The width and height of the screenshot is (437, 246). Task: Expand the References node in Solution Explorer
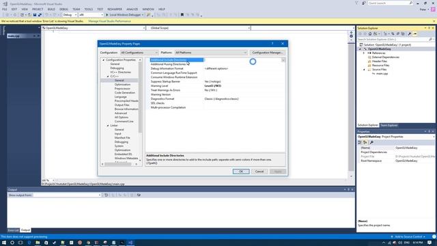pos(364,53)
